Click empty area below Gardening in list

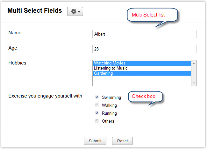[142, 80]
